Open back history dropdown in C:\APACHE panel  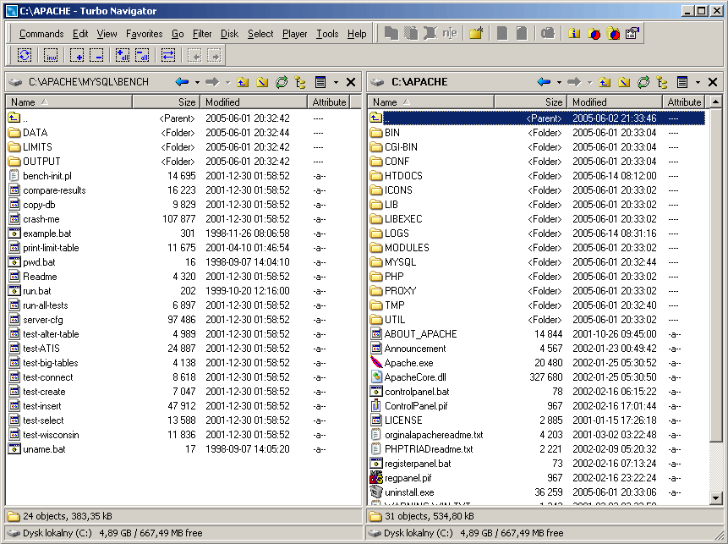(x=559, y=82)
